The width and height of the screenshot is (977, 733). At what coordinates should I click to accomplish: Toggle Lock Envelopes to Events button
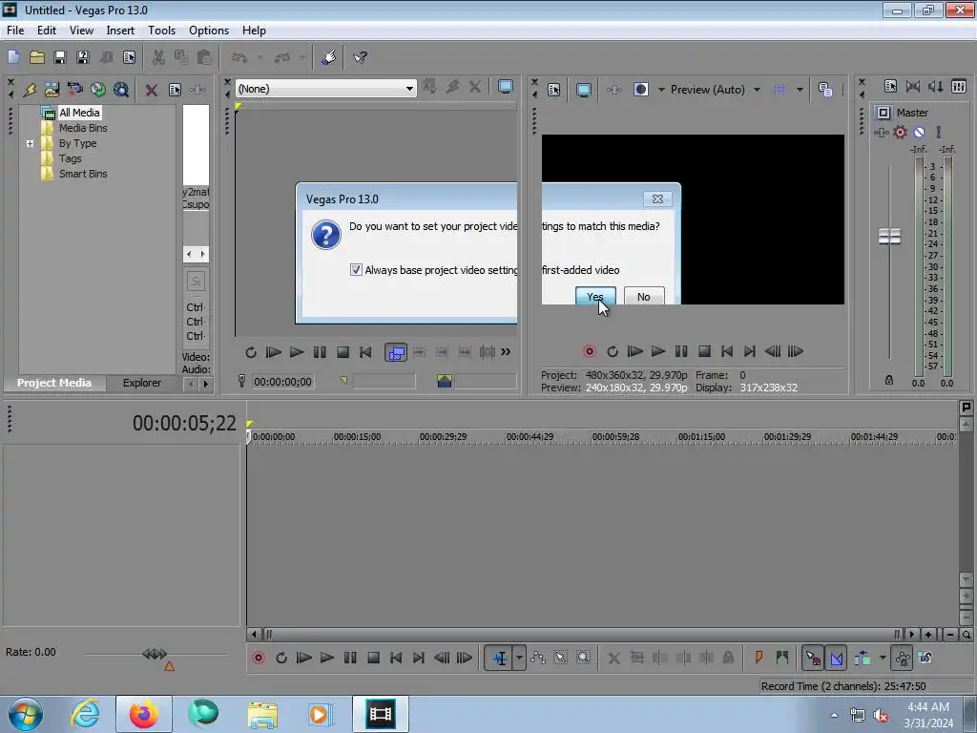pos(903,658)
